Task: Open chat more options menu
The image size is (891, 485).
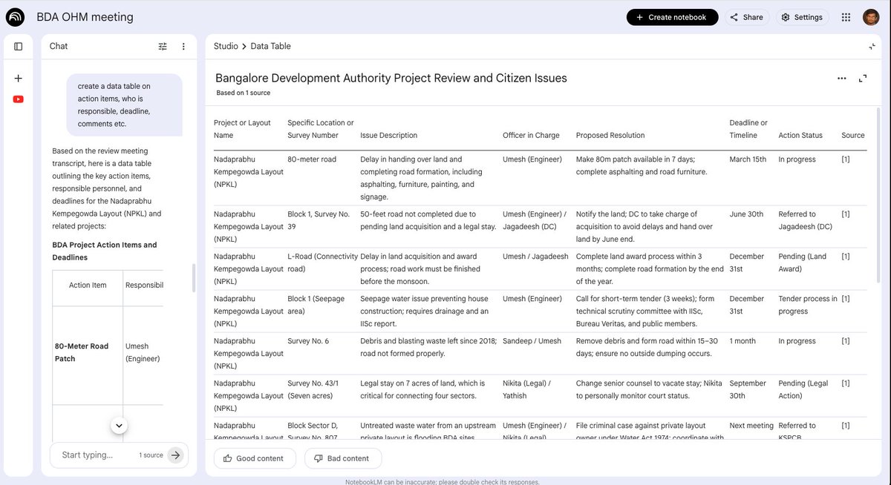Action: [x=183, y=46]
